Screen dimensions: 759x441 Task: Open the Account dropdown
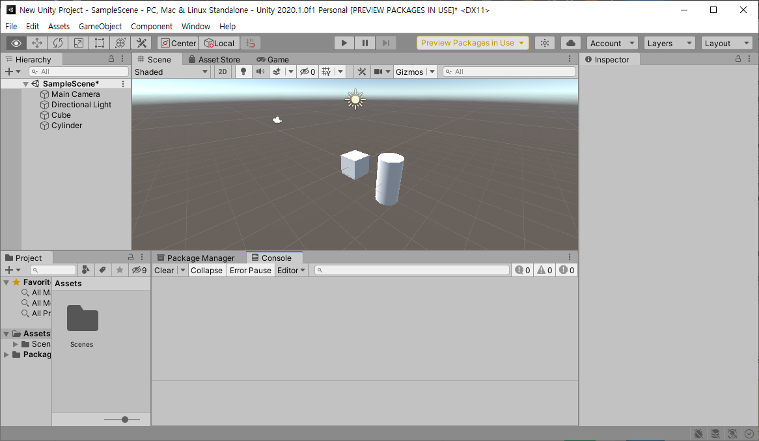(613, 43)
